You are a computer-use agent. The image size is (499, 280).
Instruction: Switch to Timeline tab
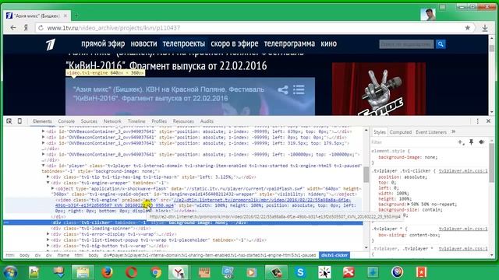136,121
